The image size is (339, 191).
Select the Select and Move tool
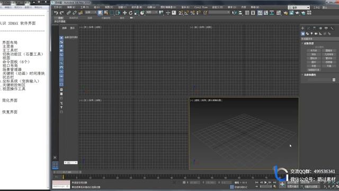[x=124, y=13]
